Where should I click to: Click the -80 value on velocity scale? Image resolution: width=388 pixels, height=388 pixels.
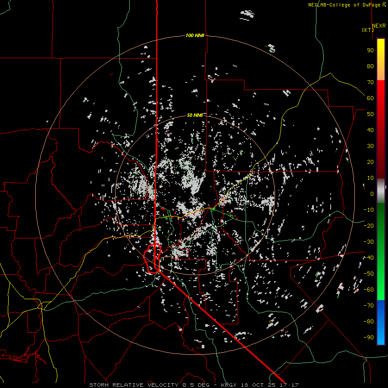tap(369, 322)
